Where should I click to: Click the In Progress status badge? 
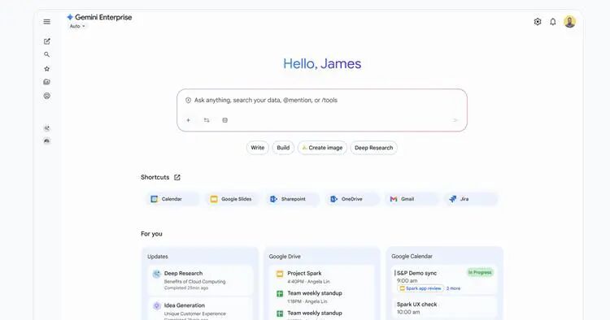tap(480, 272)
